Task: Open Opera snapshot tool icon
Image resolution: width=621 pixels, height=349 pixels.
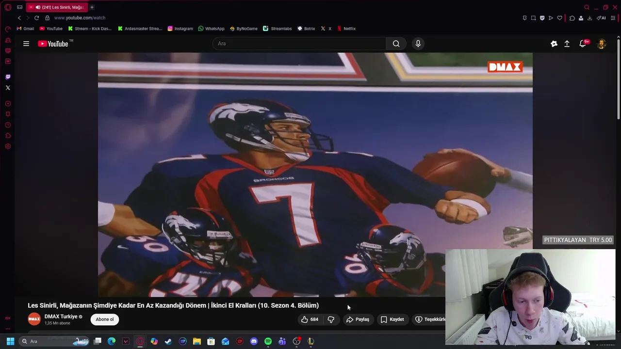Action: (533, 18)
